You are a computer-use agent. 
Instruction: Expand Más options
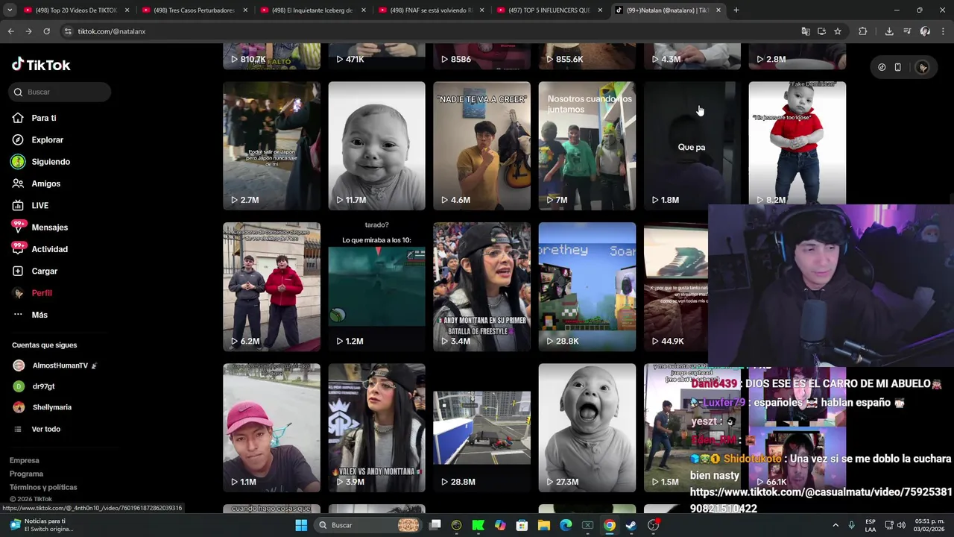(39, 315)
